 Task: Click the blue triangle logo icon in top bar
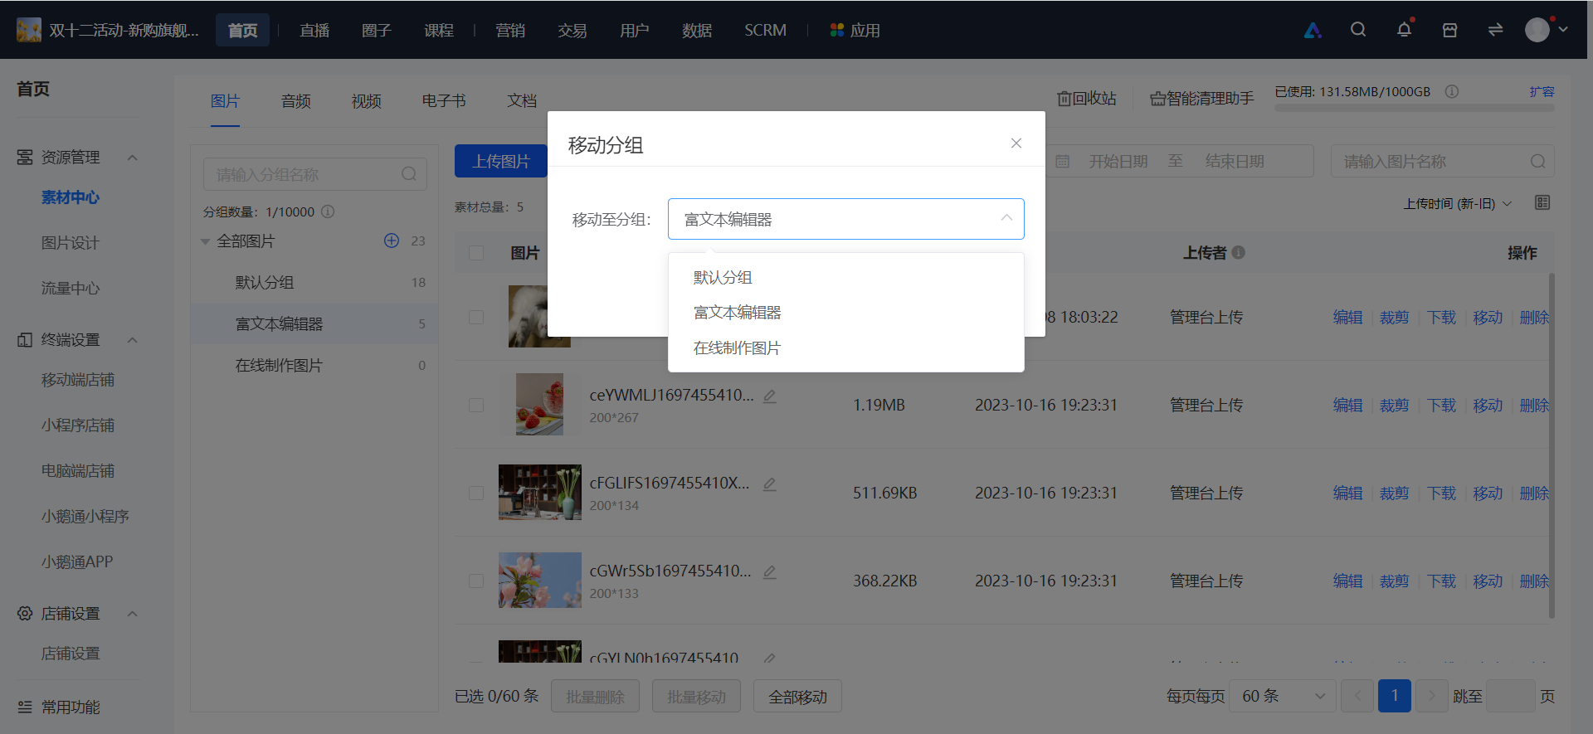1313,31
